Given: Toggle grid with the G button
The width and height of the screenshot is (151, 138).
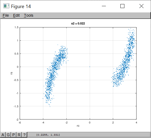Looking at the screenshot, I should 8,135.
